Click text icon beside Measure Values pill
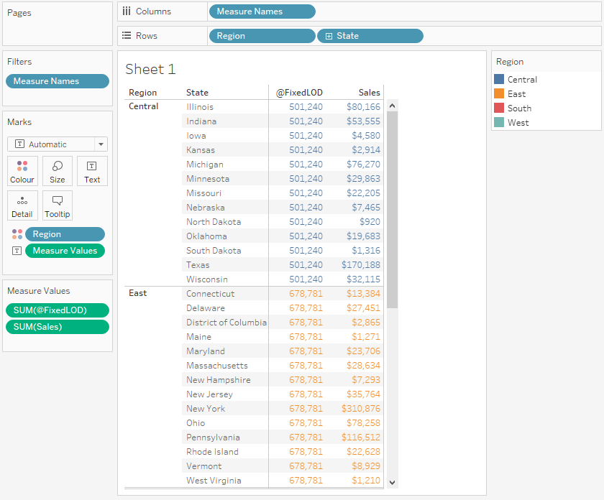Viewport: 604px width, 500px height. pos(17,251)
